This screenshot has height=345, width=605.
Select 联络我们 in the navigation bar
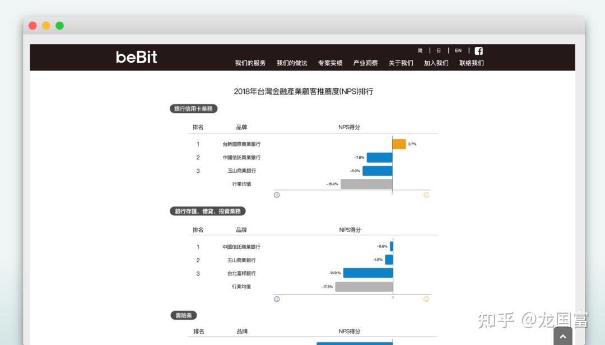click(471, 63)
